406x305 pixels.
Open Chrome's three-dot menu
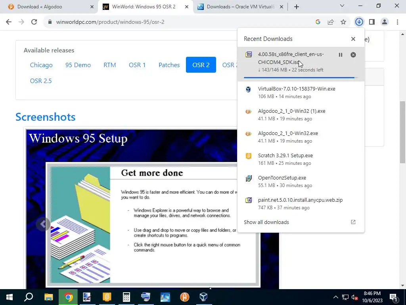(397, 22)
